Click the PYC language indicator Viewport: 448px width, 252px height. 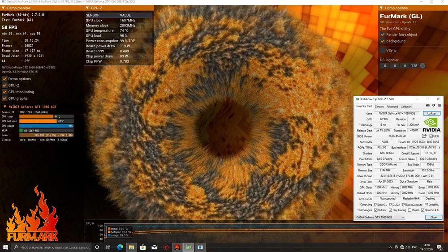(414, 247)
